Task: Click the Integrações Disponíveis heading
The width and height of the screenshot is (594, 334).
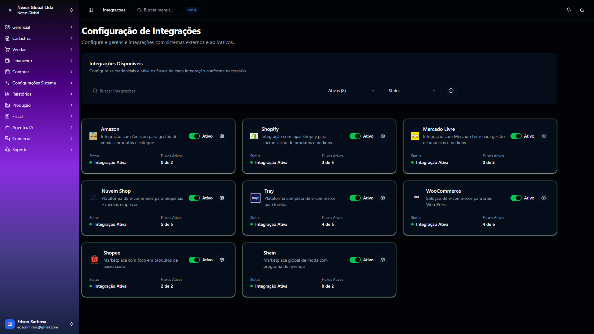Action: point(116,63)
